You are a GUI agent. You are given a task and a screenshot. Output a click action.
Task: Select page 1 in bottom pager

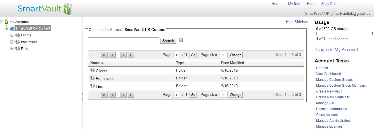(118, 95)
